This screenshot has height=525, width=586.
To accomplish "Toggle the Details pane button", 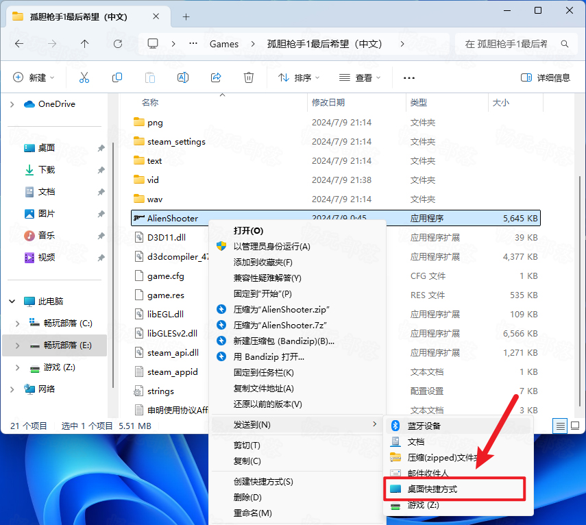I will (x=546, y=77).
